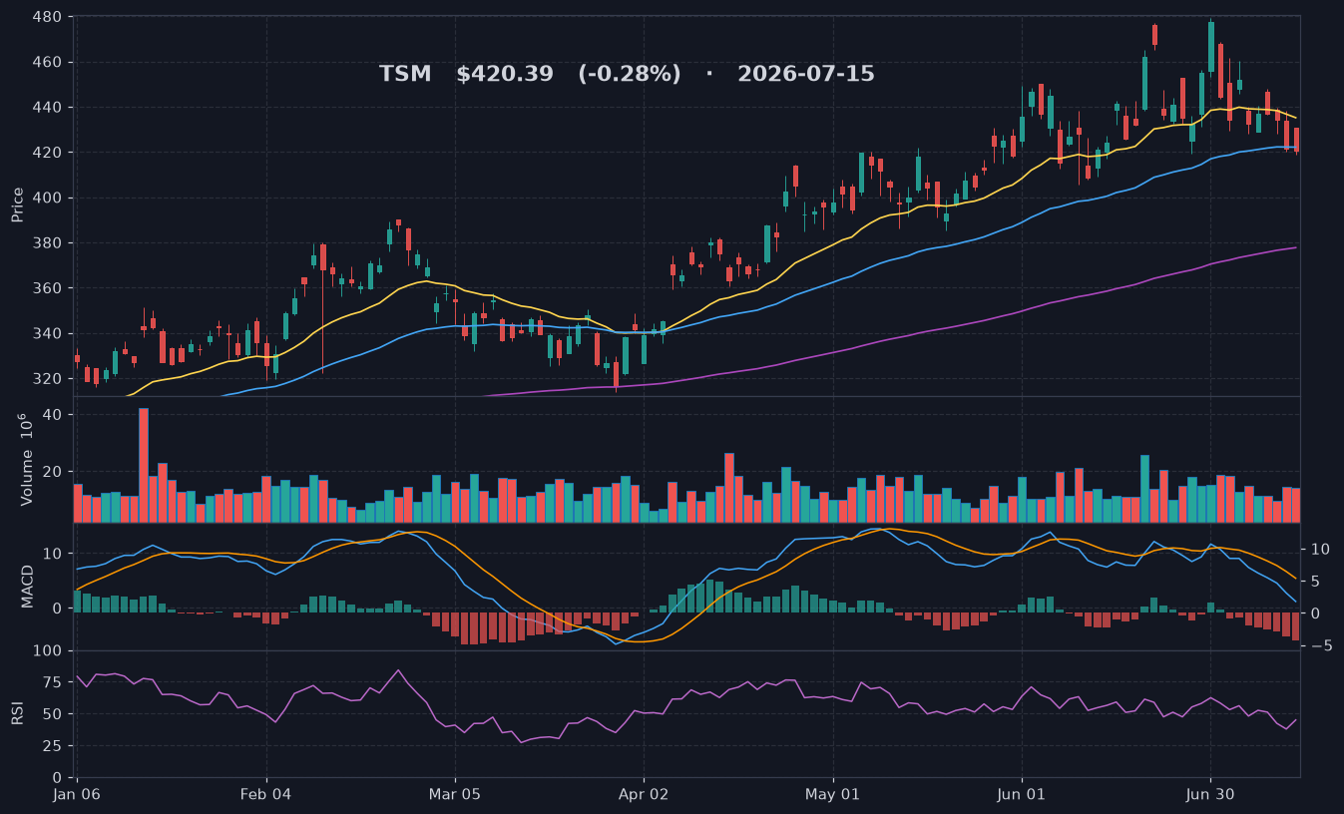
Task: Click the 75 RSI axis tick
Action: click(x=53, y=682)
